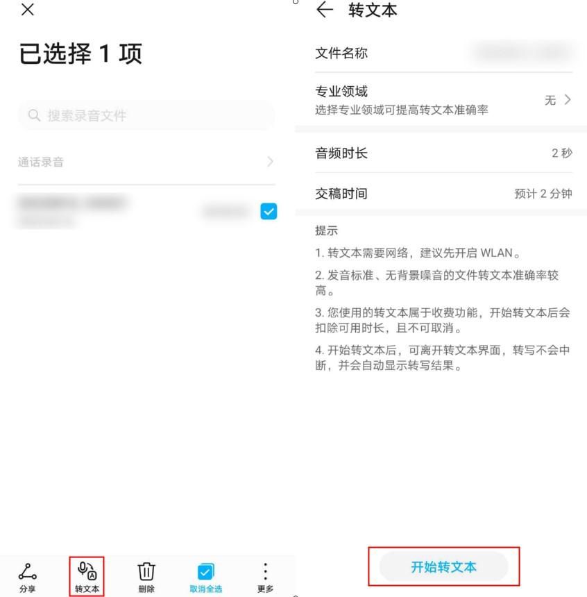Viewport: 587px width, 597px height.
Task: Tap the X icon to exit selection mode
Action: pyautogui.click(x=28, y=10)
